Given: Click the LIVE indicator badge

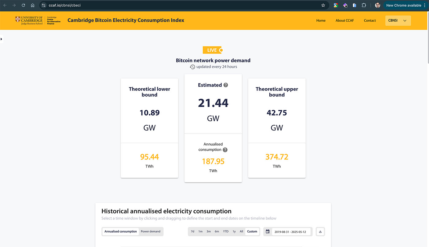Looking at the screenshot, I should [x=213, y=50].
